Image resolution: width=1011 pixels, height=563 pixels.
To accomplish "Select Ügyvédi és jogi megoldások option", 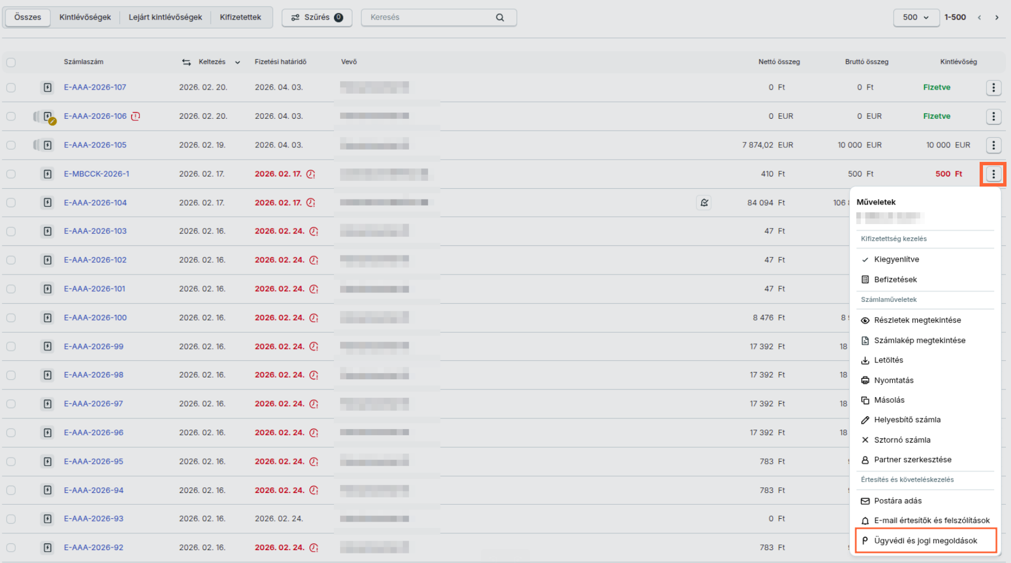I will [925, 541].
